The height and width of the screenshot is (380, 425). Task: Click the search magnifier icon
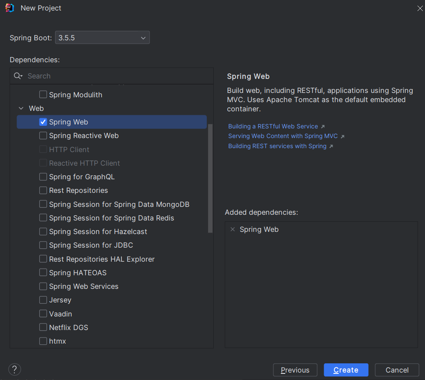tap(18, 76)
